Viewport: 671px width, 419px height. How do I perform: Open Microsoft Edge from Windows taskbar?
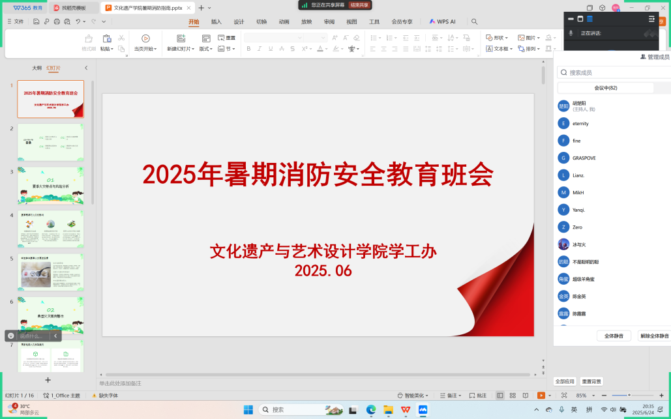pos(370,410)
